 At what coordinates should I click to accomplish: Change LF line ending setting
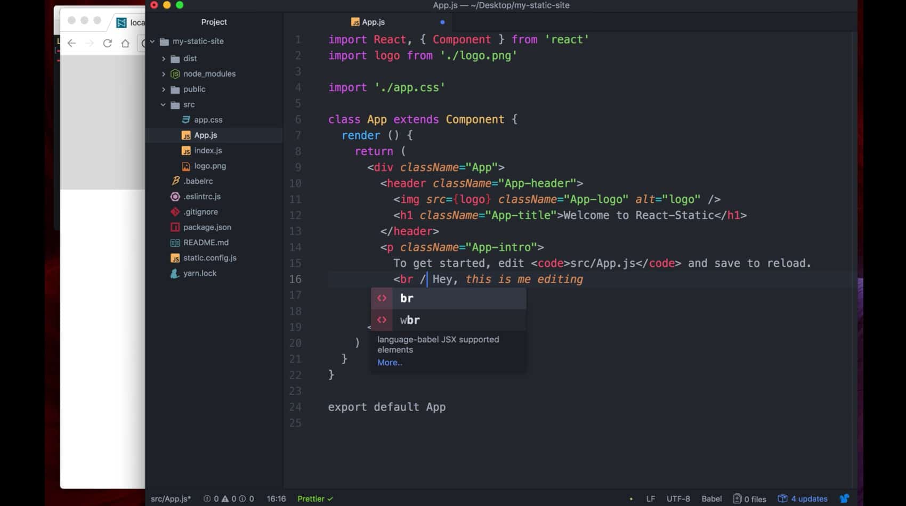[650, 499]
